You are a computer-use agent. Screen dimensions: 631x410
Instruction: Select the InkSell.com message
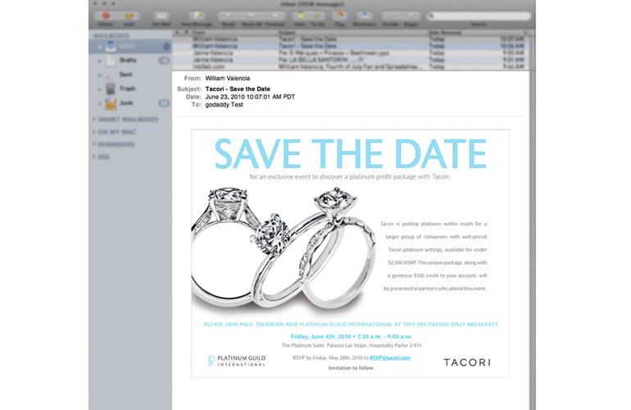coord(350,66)
